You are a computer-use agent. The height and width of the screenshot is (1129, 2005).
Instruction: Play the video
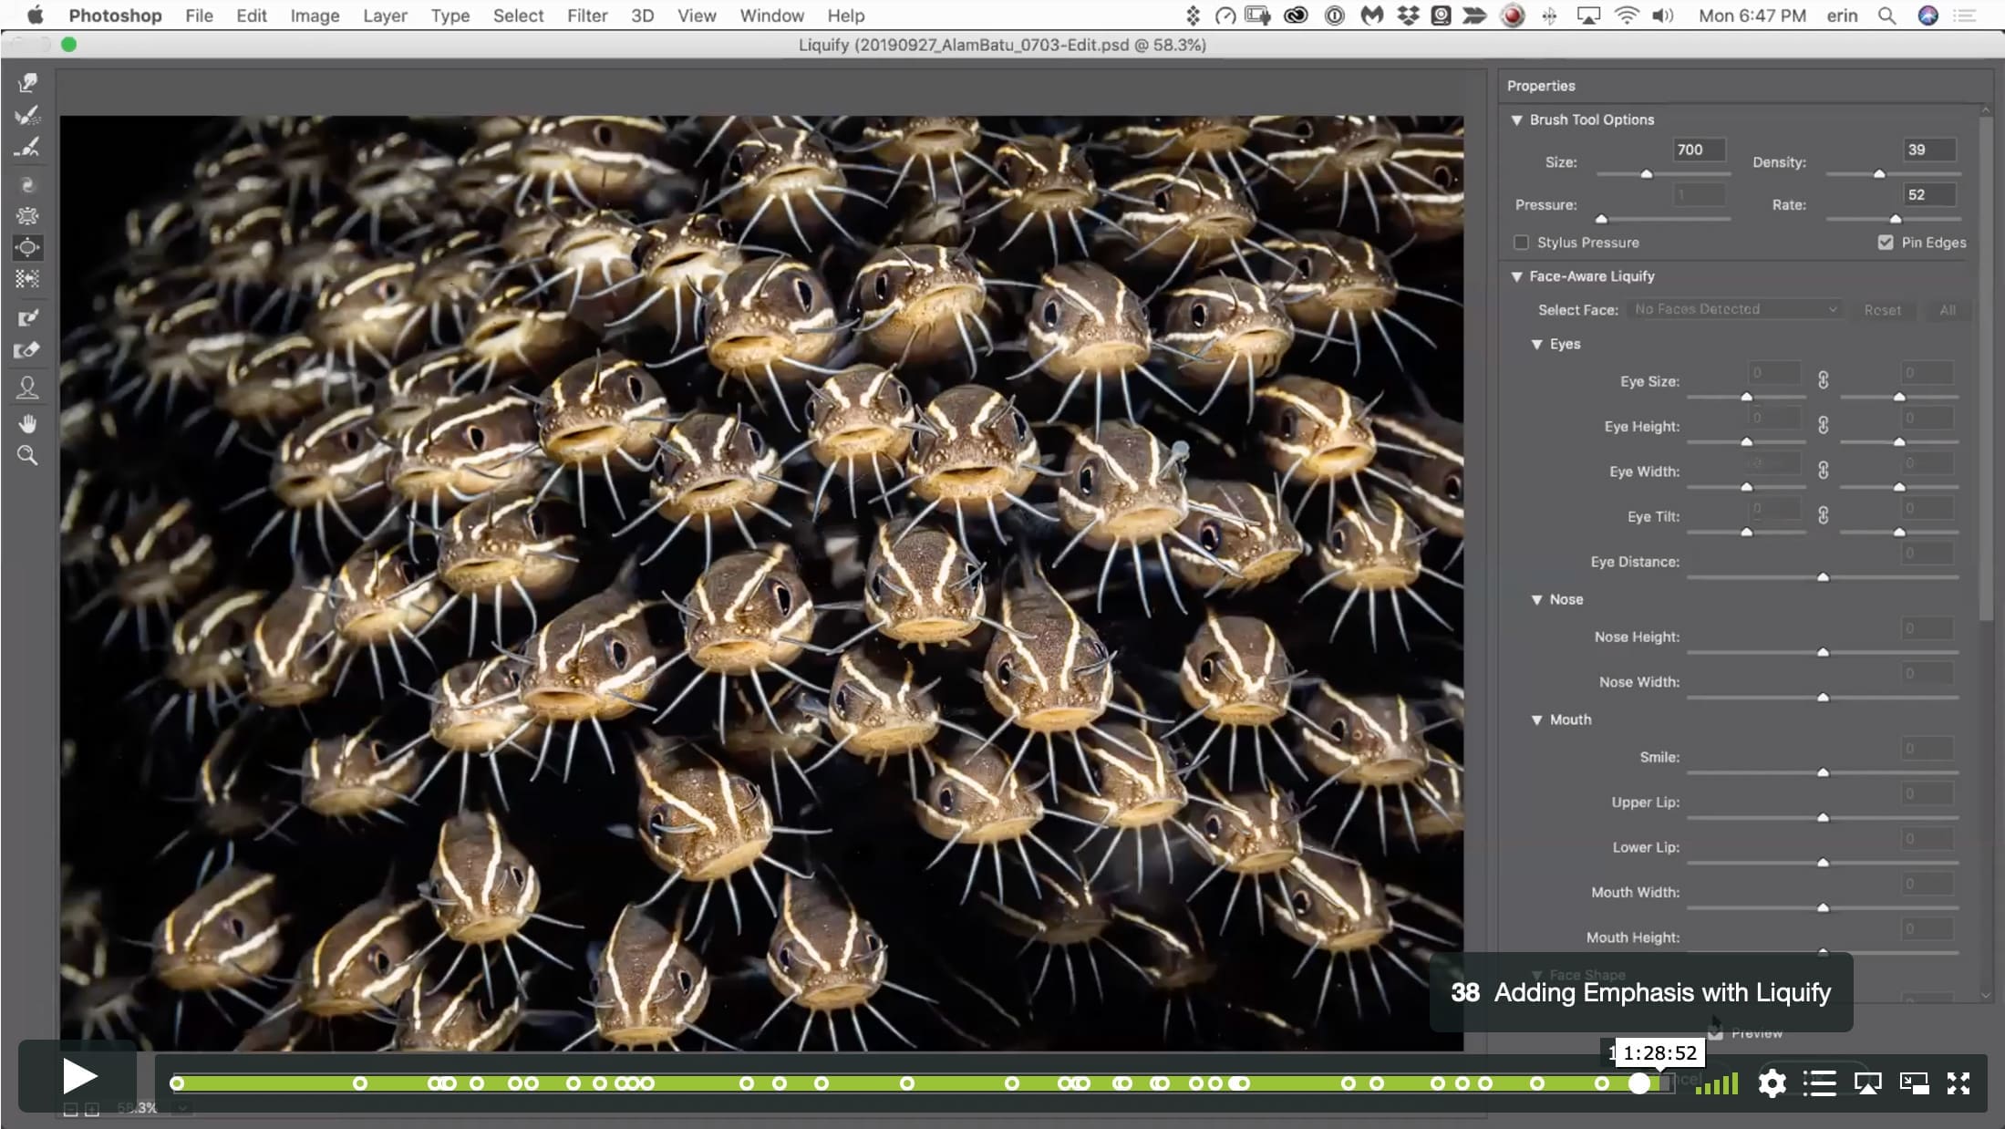[x=78, y=1077]
